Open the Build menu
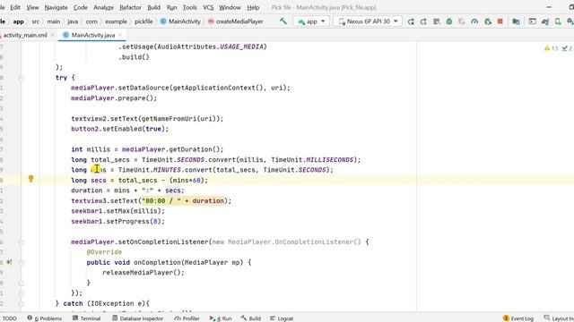The height and width of the screenshot is (322, 574). point(153,7)
